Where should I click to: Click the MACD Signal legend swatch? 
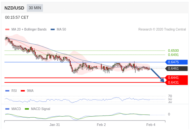pyautogui.click(x=27, y=109)
